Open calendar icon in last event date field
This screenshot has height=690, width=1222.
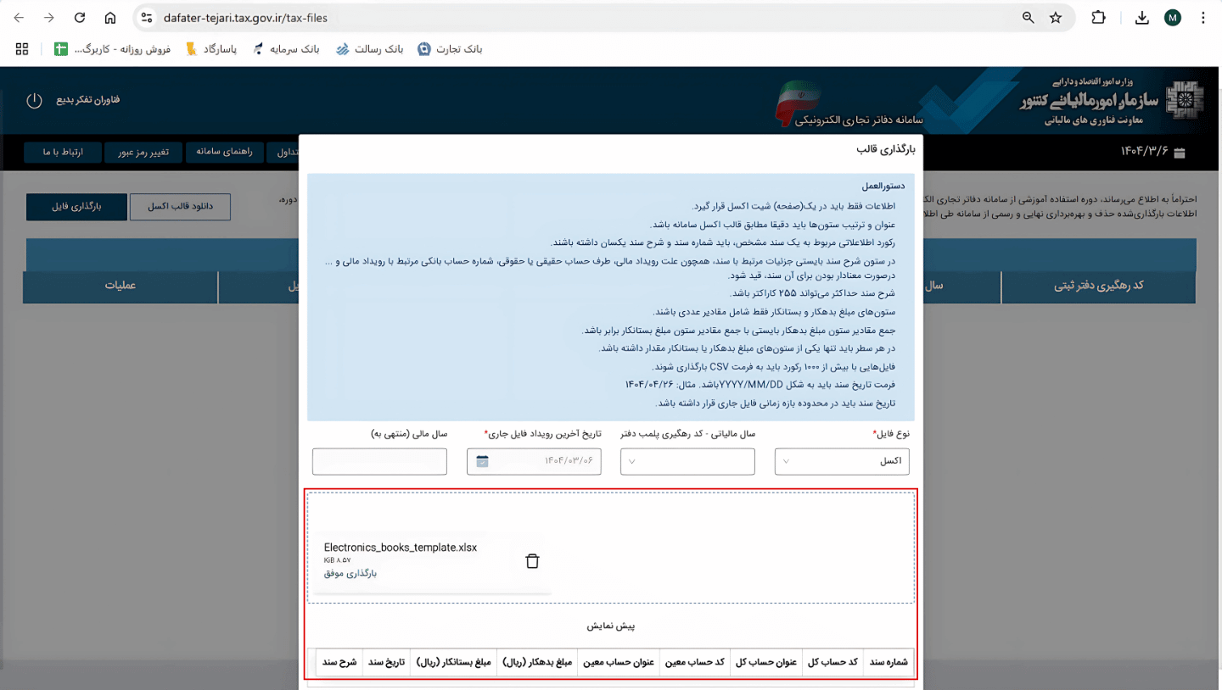pos(482,461)
